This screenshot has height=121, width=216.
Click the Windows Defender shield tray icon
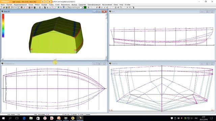tap(172, 118)
